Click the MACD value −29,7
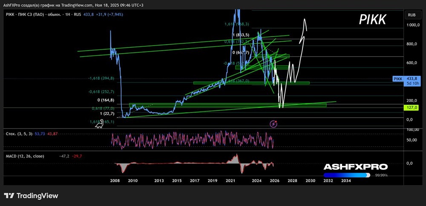This screenshot has width=426, height=206. (78, 156)
